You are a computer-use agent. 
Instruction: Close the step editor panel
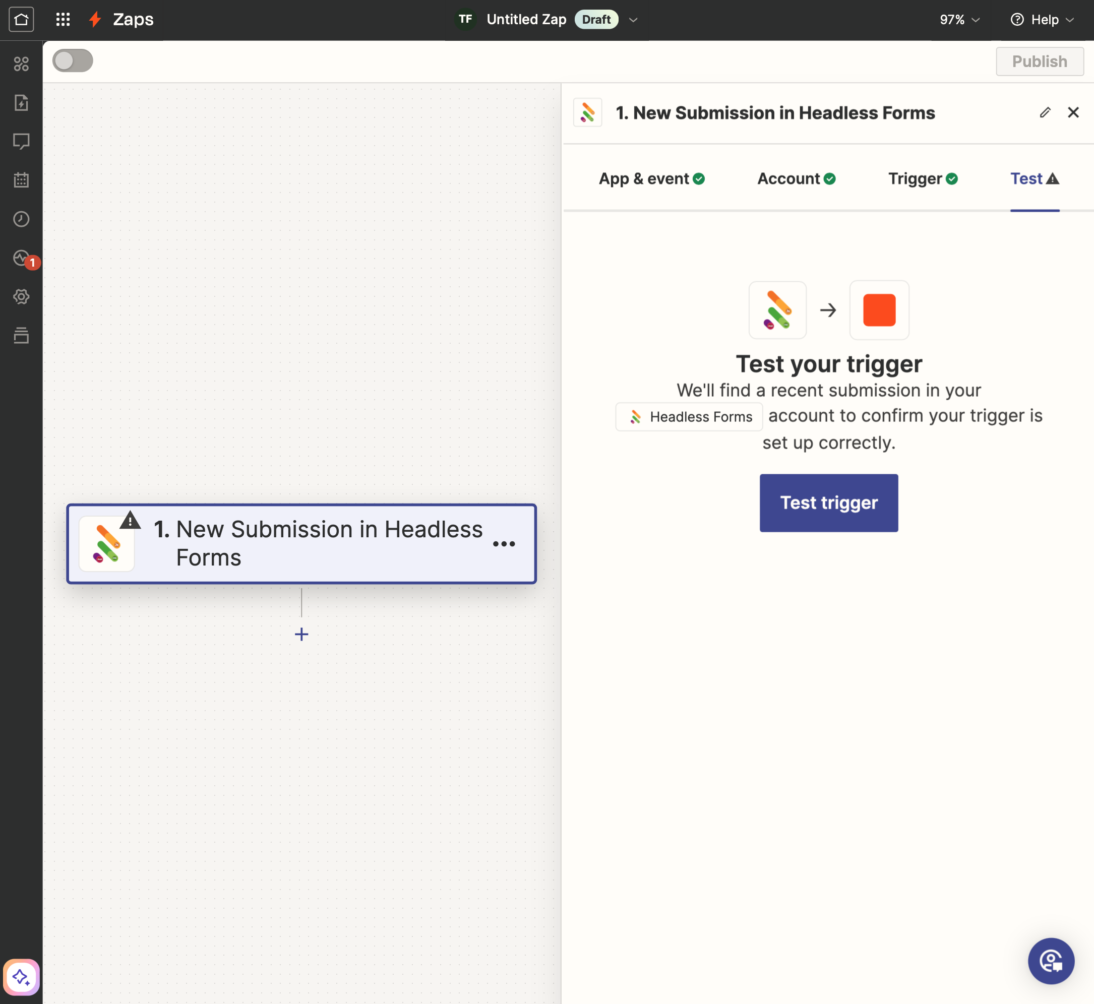tap(1073, 112)
